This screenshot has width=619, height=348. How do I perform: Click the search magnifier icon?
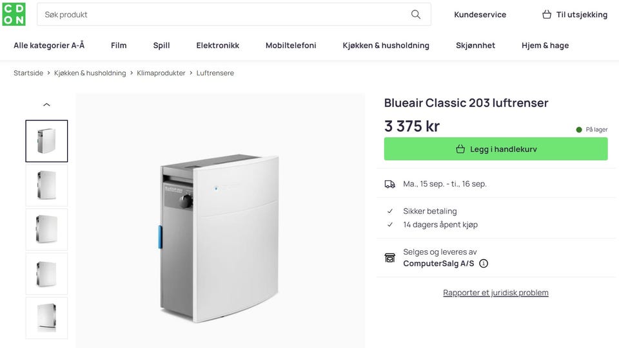(x=416, y=14)
